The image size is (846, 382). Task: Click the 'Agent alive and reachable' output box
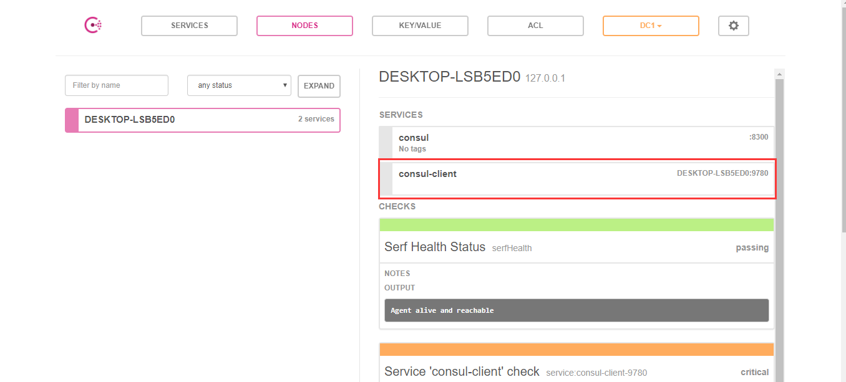pos(576,310)
